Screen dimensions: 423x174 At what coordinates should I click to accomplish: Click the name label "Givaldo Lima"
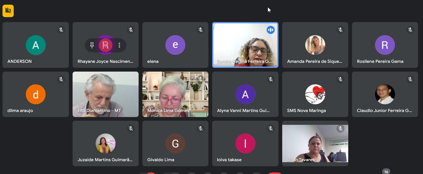point(161,160)
